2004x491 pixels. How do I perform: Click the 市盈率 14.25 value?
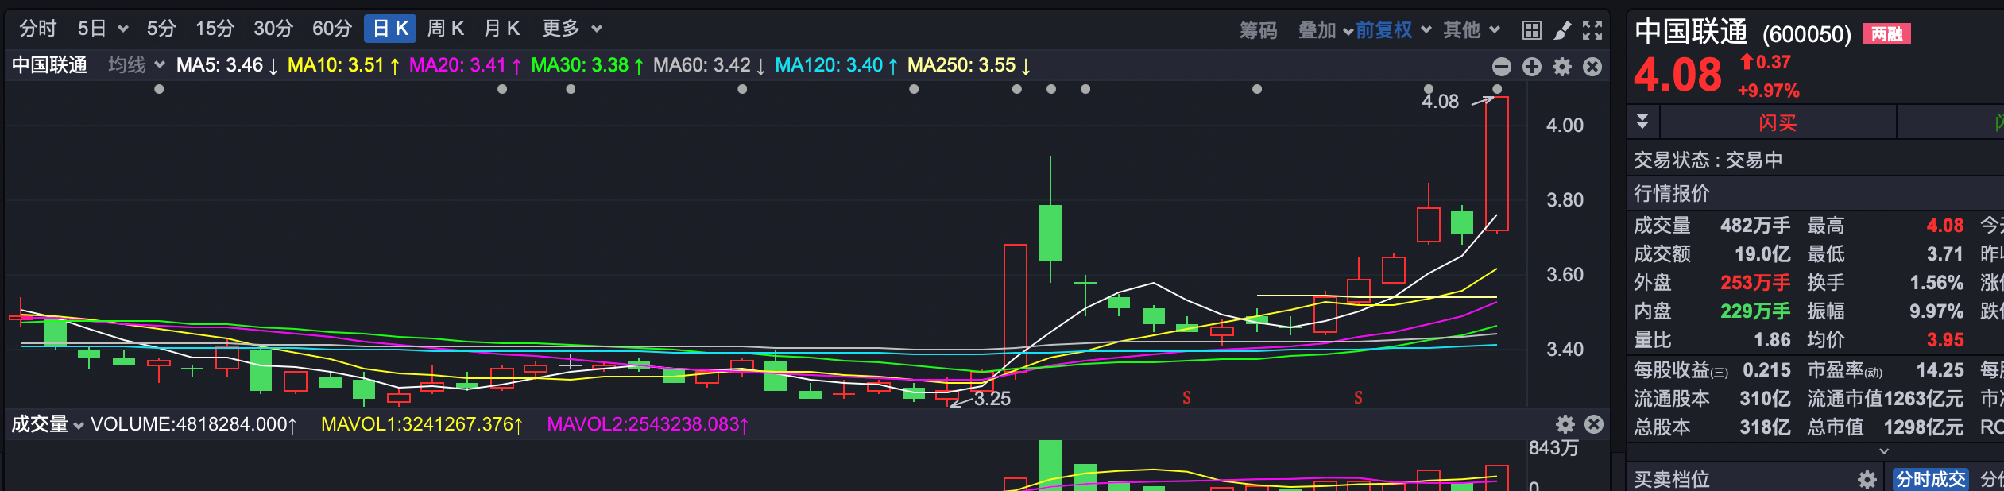[x=1940, y=370]
